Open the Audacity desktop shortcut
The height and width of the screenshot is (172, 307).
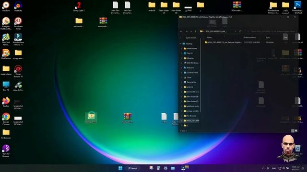(x=18, y=6)
